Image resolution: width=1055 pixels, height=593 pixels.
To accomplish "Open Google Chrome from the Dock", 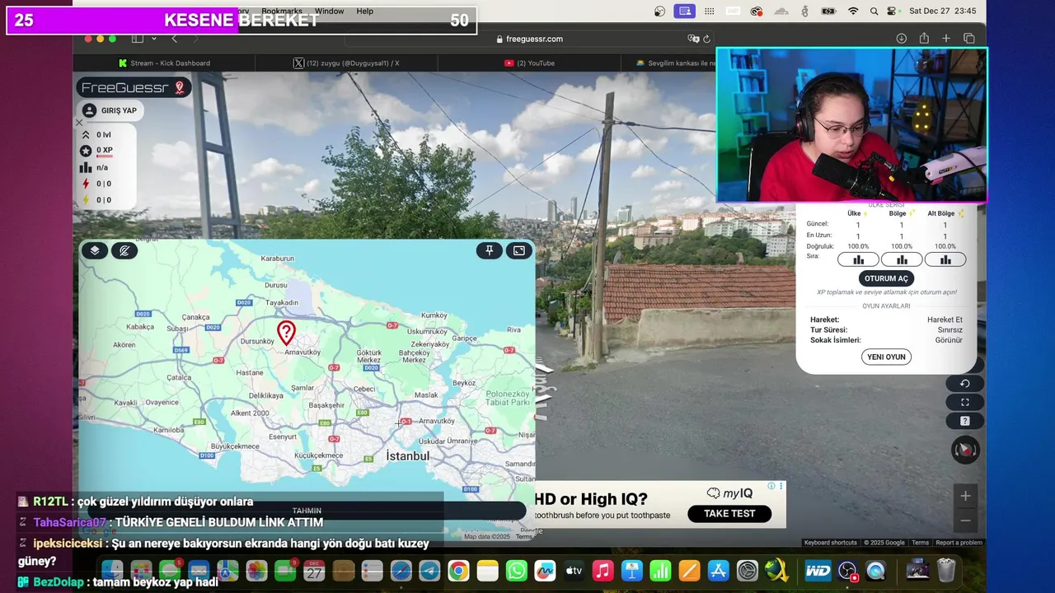I will point(458,570).
